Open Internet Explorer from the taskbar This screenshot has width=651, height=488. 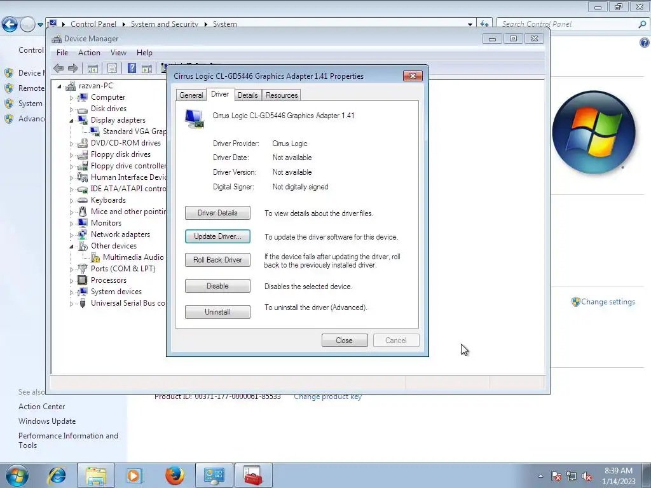(x=57, y=475)
